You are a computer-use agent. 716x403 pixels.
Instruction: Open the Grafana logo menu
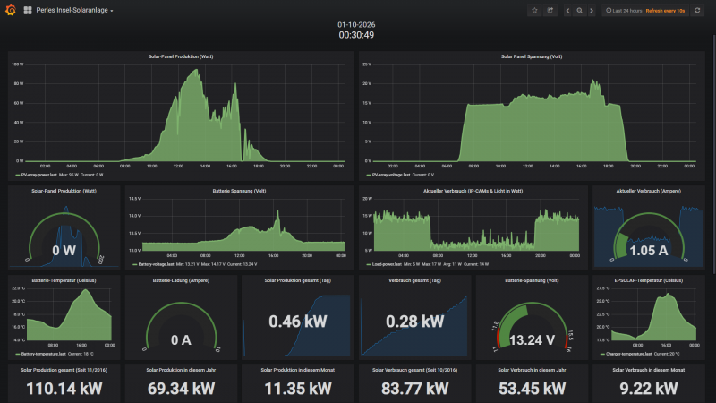coord(11,10)
